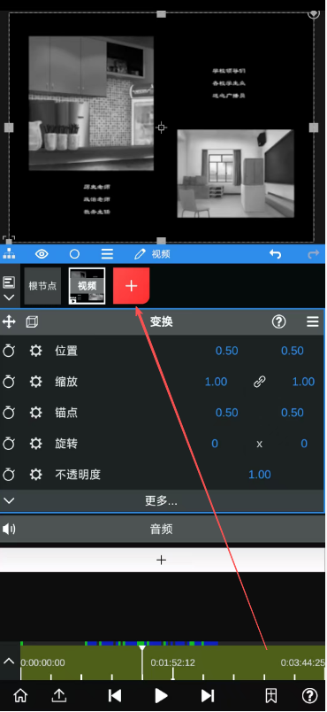Open the node hierarchy tree icon
Viewport: 327px width, 712px height.
9,254
